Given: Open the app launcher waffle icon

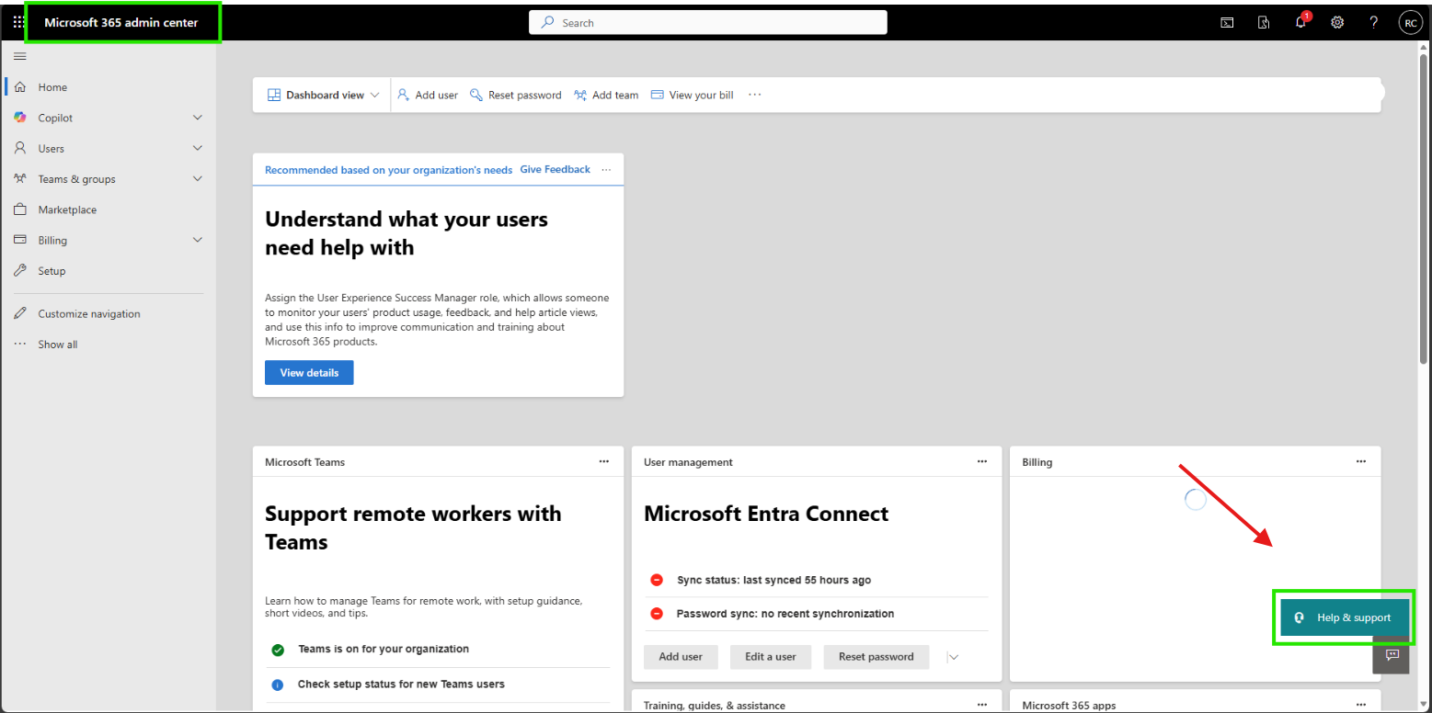Looking at the screenshot, I should pyautogui.click(x=18, y=22).
